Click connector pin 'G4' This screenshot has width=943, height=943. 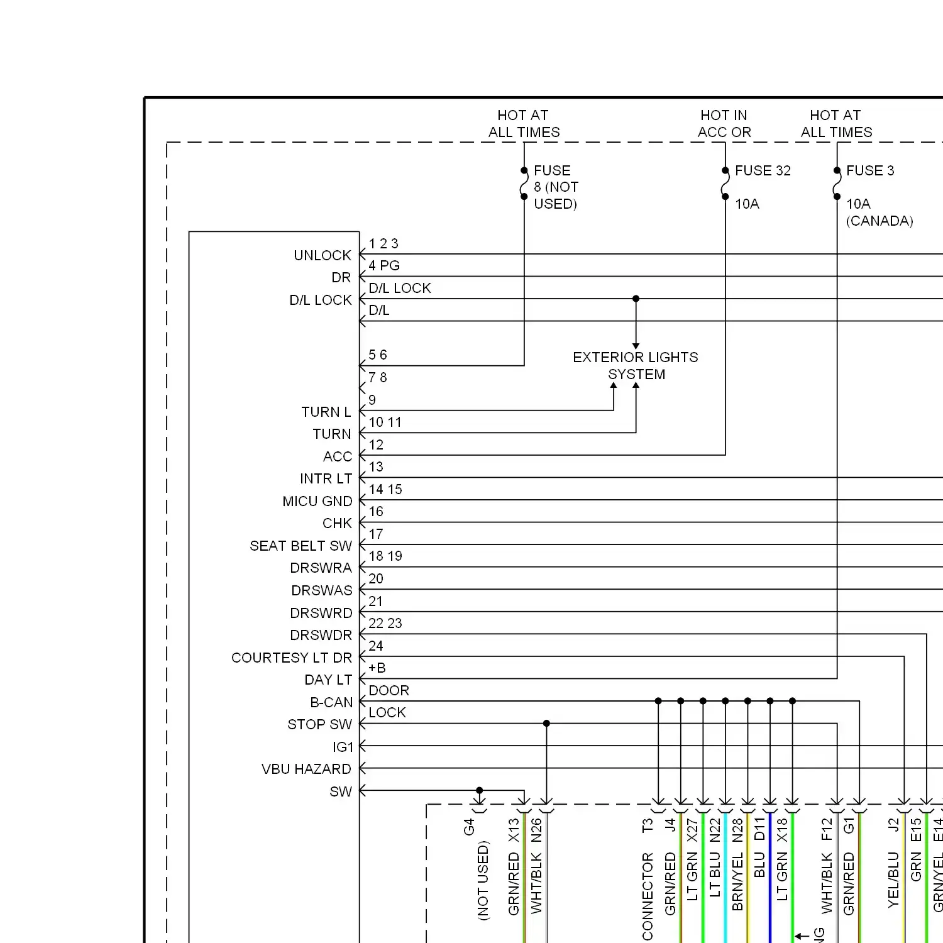click(x=469, y=827)
